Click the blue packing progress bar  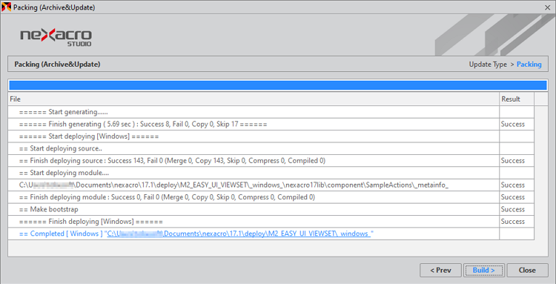click(278, 85)
